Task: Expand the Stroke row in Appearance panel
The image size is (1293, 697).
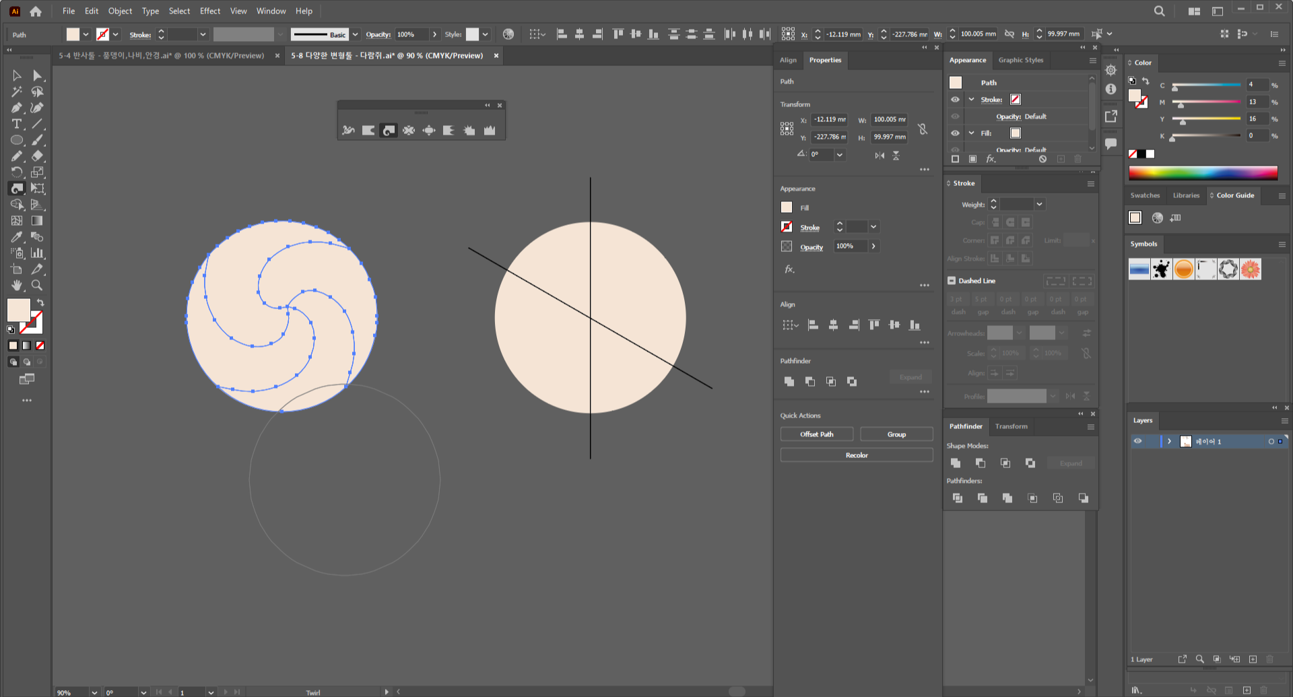Action: [971, 100]
